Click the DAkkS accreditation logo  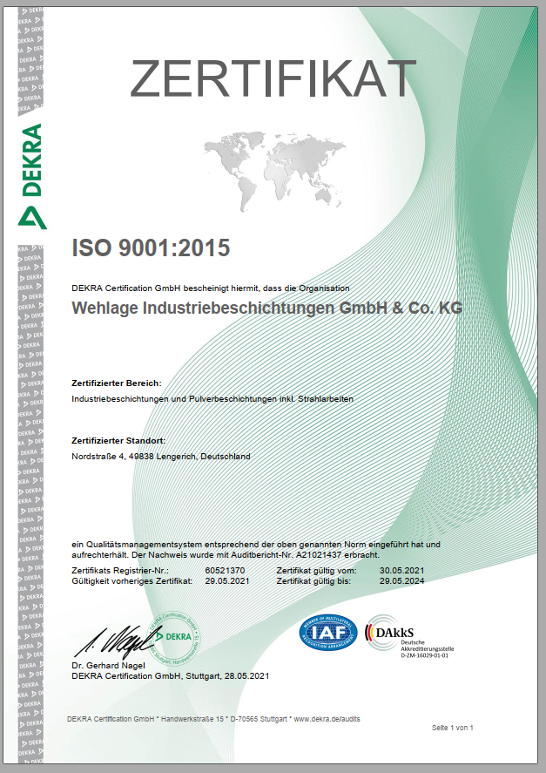click(409, 636)
